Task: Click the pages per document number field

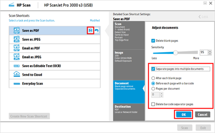Action: (x=156, y=95)
